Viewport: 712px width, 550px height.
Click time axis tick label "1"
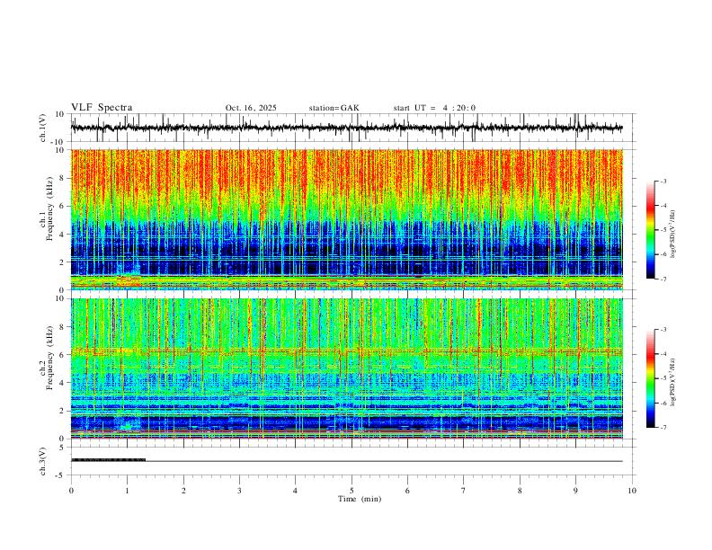pyautogui.click(x=127, y=491)
